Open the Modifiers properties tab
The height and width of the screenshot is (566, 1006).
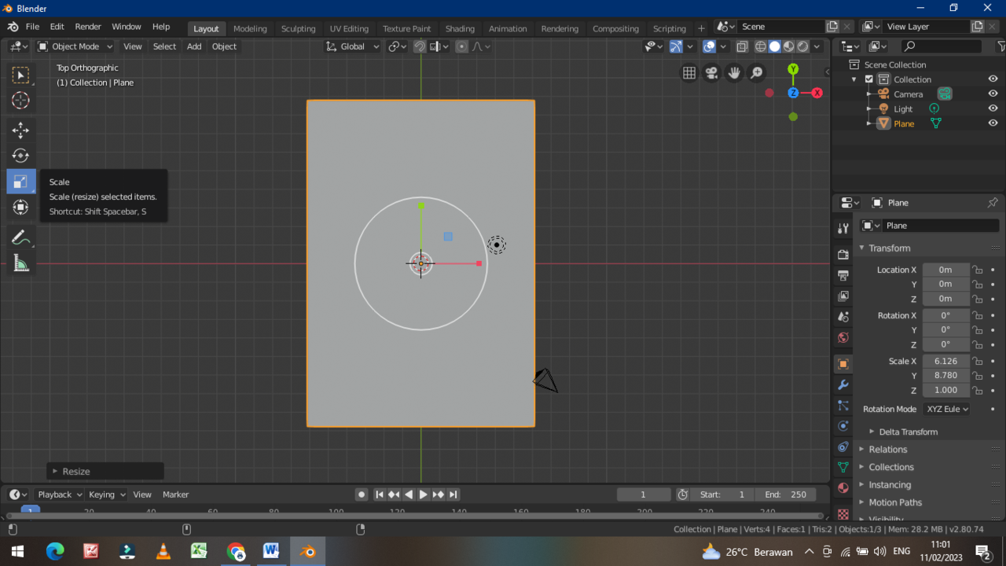pyautogui.click(x=843, y=385)
